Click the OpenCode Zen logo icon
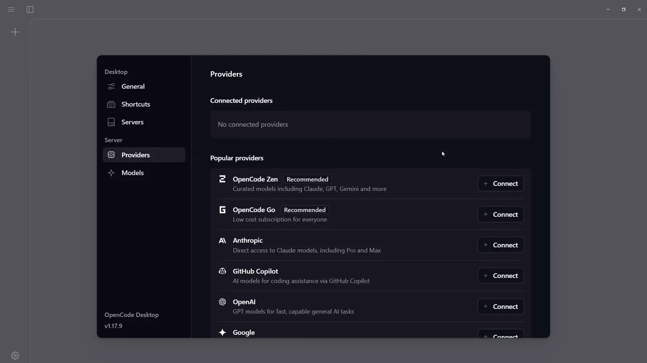The width and height of the screenshot is (647, 363). 222,179
